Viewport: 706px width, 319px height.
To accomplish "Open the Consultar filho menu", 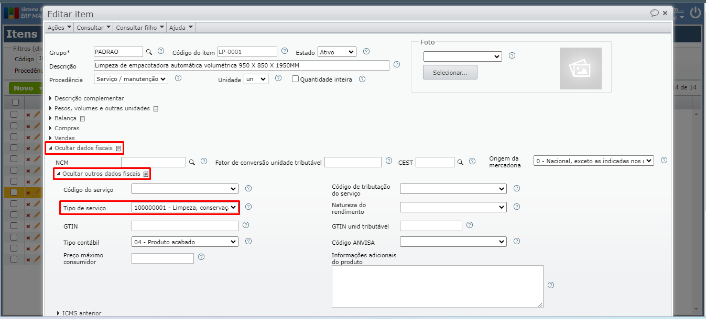I will (x=140, y=28).
